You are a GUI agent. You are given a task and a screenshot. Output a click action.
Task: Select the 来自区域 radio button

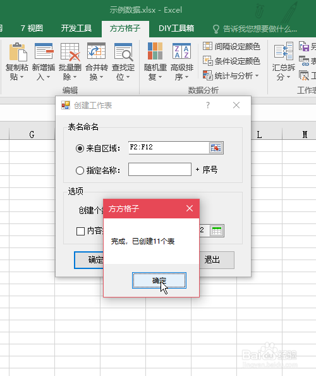pyautogui.click(x=80, y=148)
